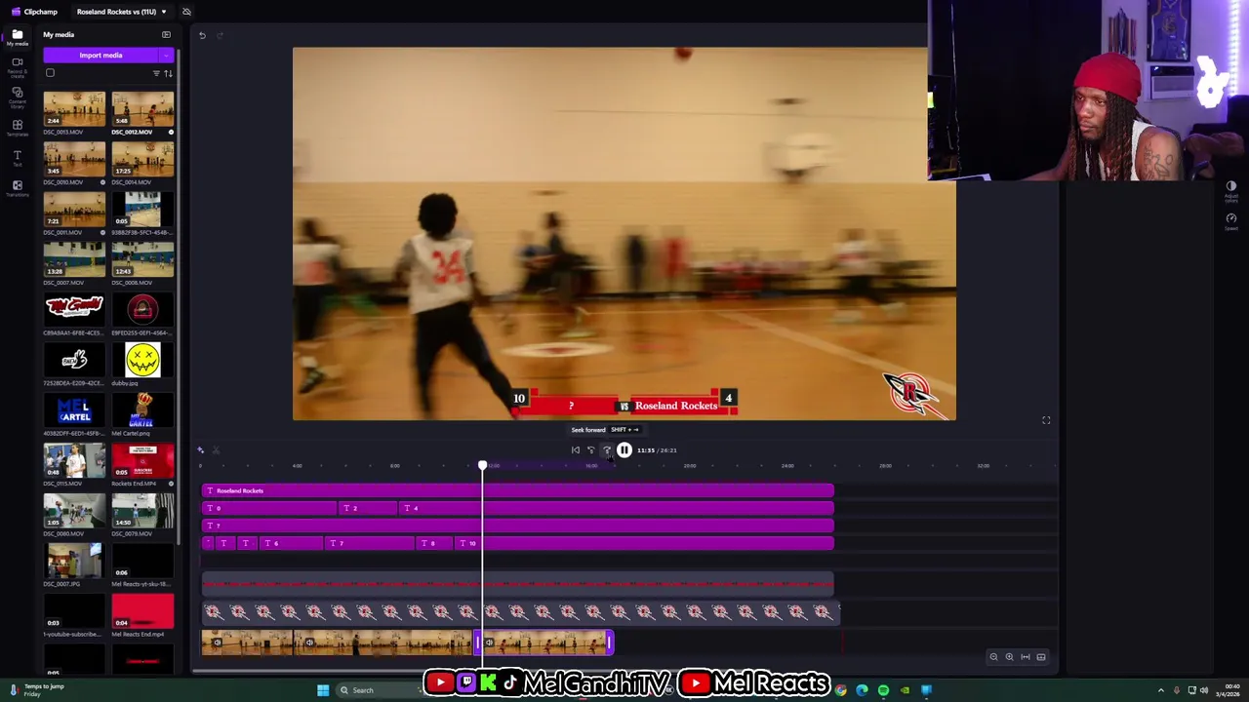
Task: Select the dubby.jpg smiley thumbnail
Action: (x=142, y=360)
